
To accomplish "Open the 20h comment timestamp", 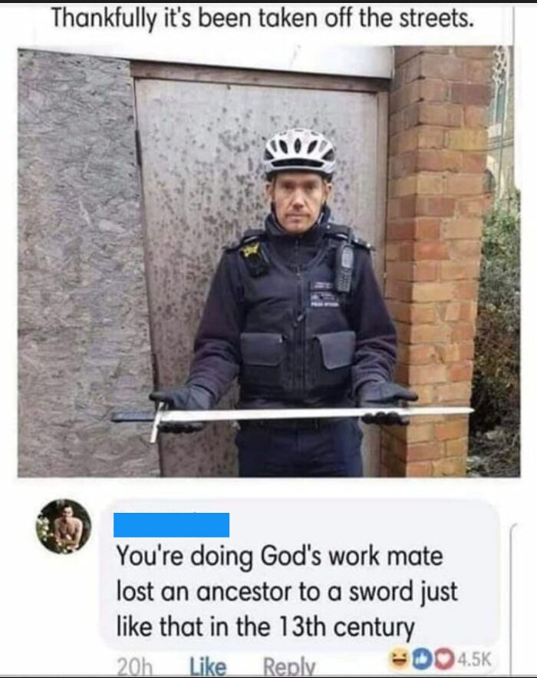I will tap(134, 668).
